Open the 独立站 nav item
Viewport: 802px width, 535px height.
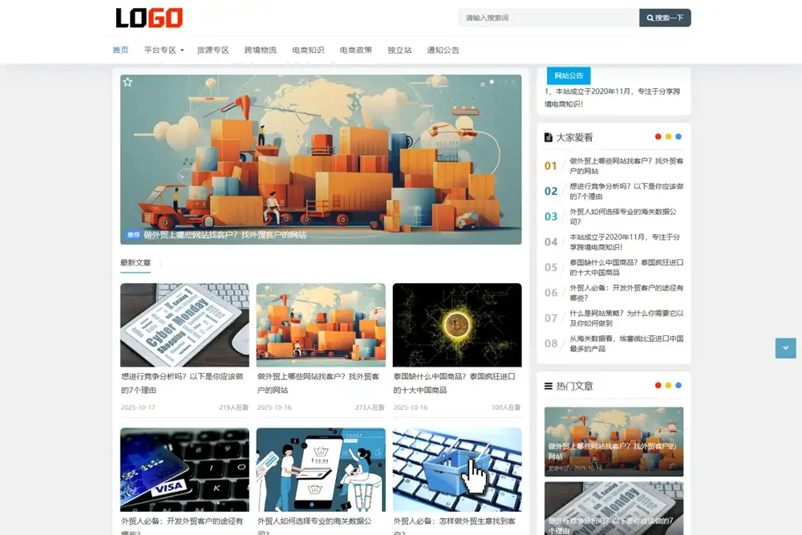[x=399, y=50]
